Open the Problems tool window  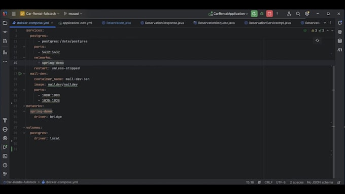tap(5, 165)
